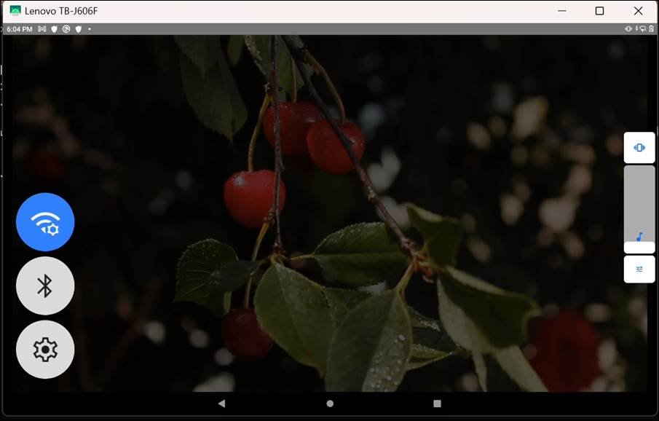Click the Gmail notification icon in status bar
Screen dimensions: 659x421
point(42,29)
